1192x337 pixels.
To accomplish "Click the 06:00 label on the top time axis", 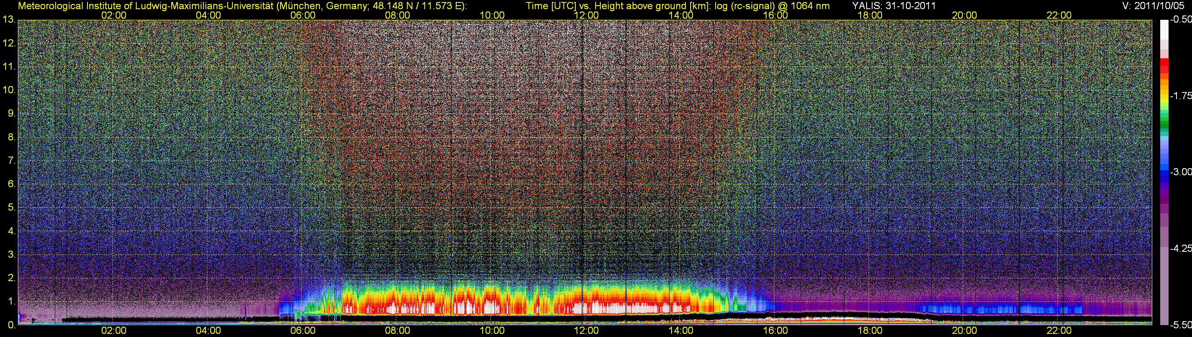I will click(303, 15).
